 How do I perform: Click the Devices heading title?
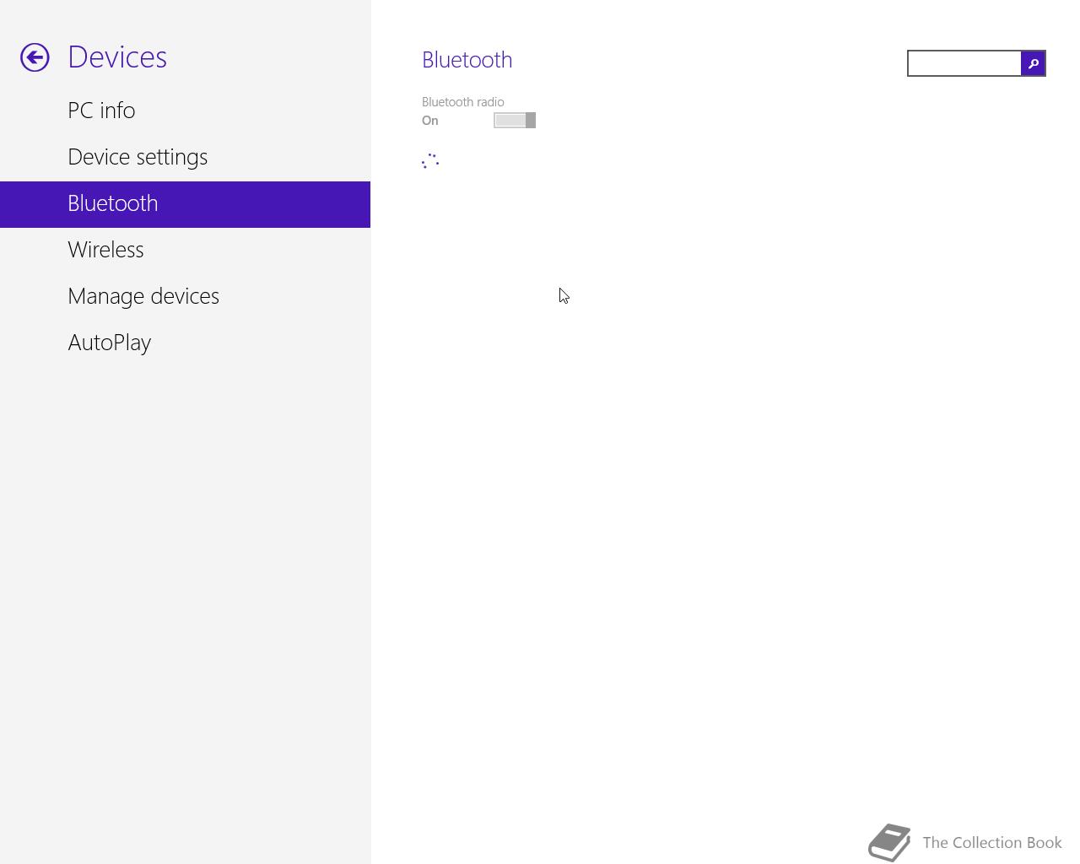tap(117, 57)
